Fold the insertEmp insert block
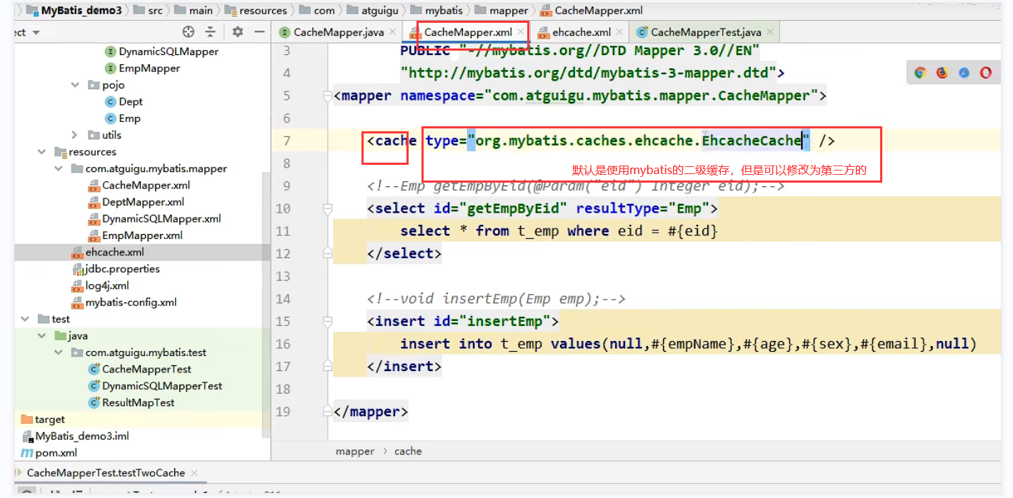Image resolution: width=1013 pixels, height=498 pixels. [x=328, y=322]
